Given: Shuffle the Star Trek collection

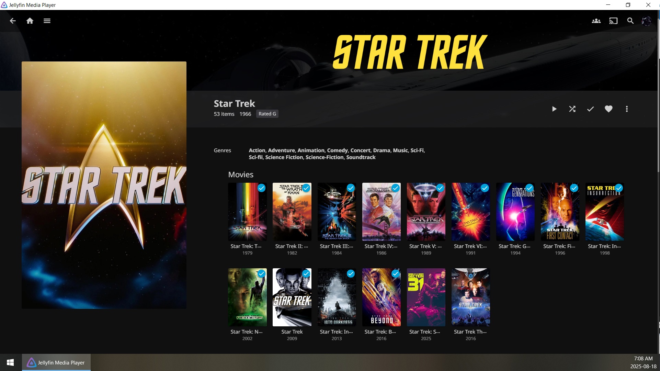Looking at the screenshot, I should click(572, 109).
